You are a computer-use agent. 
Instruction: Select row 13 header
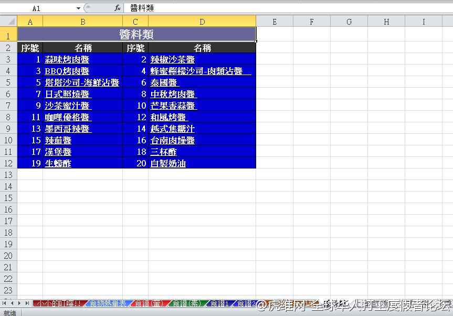coord(8,175)
